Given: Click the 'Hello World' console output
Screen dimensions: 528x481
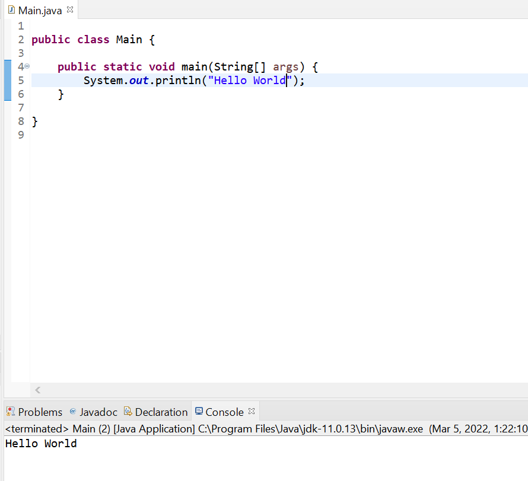Looking at the screenshot, I should click(41, 444).
